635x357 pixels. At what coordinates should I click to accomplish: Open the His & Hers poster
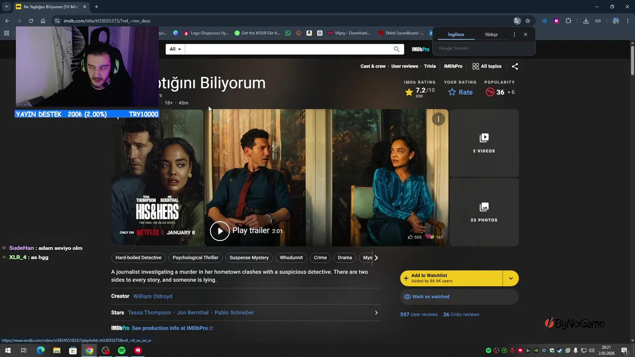coord(157,177)
